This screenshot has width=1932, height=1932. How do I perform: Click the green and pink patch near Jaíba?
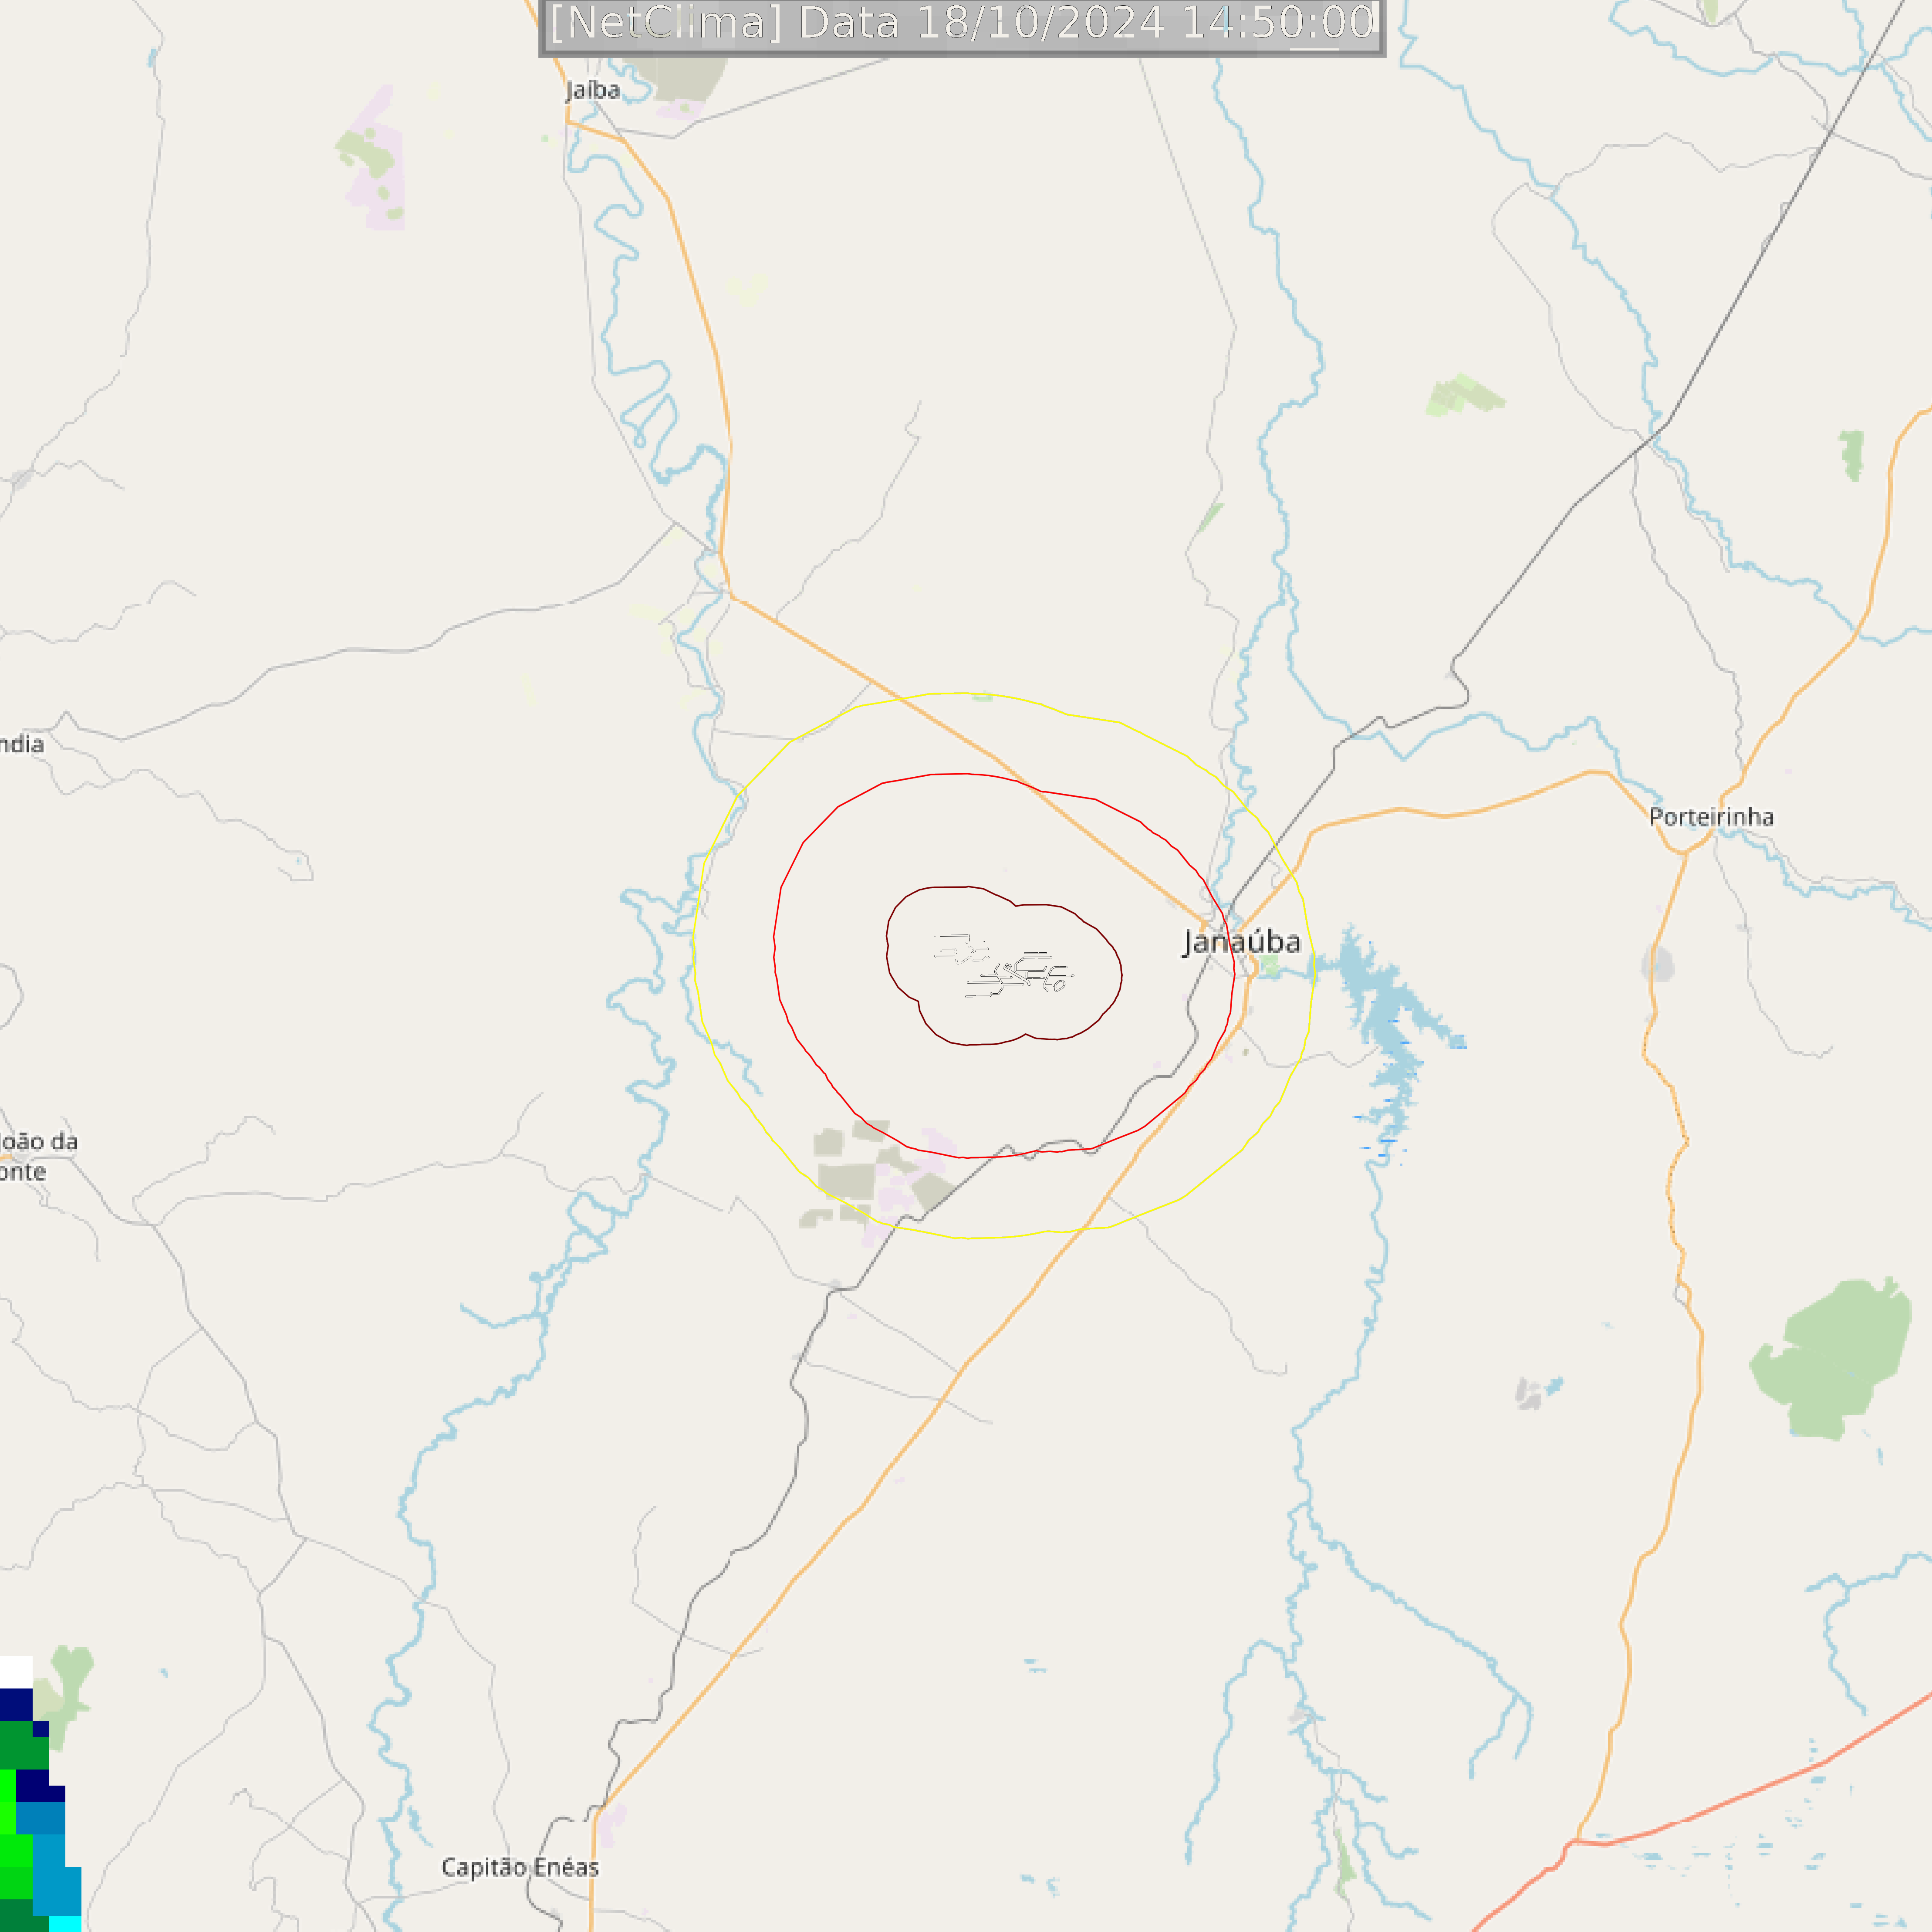(372, 158)
